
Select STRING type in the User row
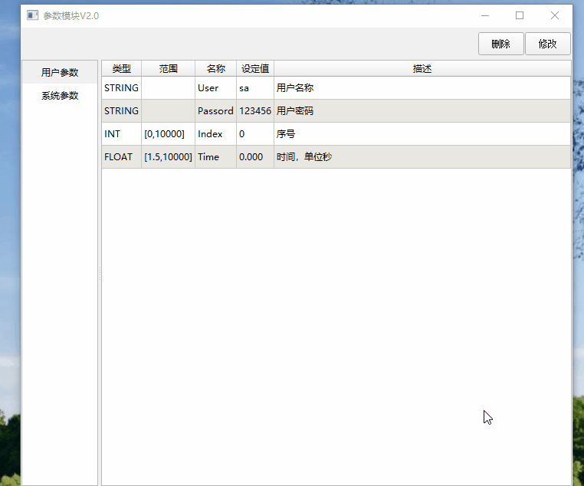[121, 88]
